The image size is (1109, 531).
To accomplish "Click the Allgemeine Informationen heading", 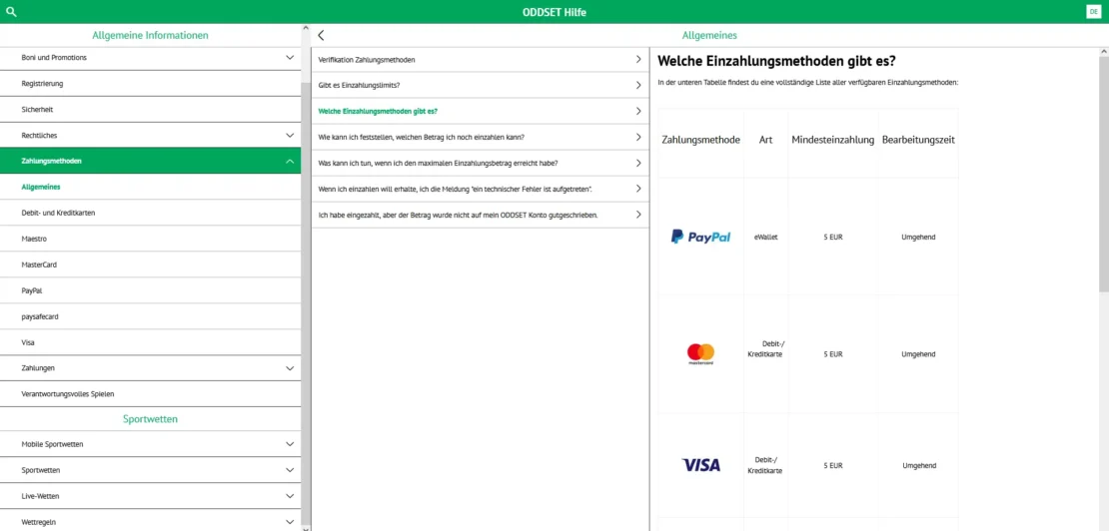I will [150, 35].
